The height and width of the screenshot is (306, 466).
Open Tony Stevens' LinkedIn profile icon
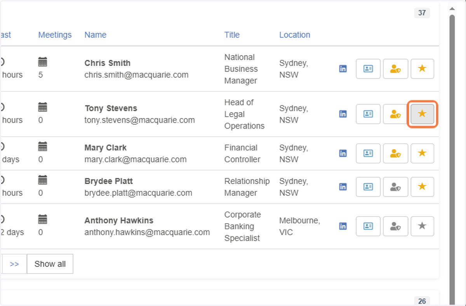pyautogui.click(x=343, y=114)
